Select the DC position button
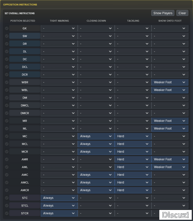This screenshot has height=221, width=193. click(x=25, y=59)
